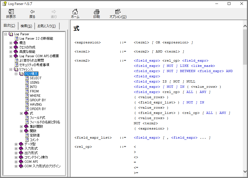Viewport: 248px width, 178px height.
Task: Open the GROUP BY topic page icon
Action: [27, 100]
